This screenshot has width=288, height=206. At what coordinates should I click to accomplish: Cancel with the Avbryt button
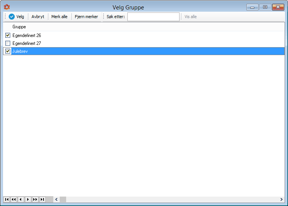click(x=38, y=17)
